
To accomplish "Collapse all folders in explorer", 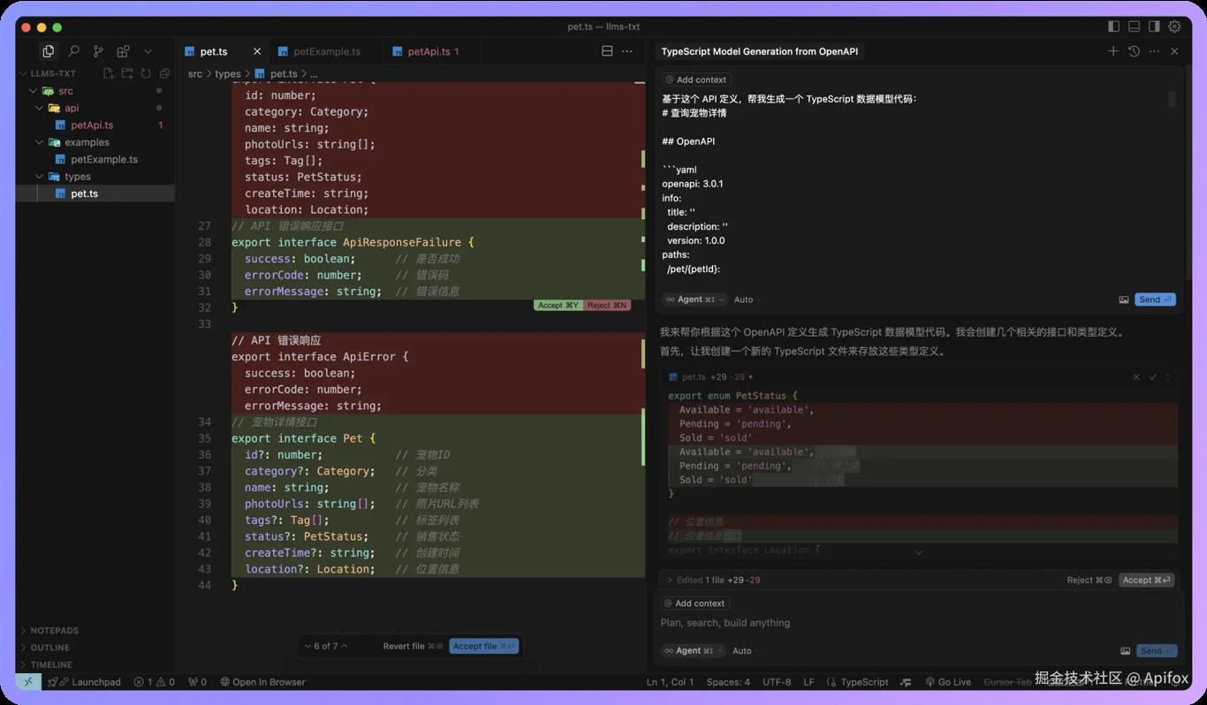I will 164,73.
